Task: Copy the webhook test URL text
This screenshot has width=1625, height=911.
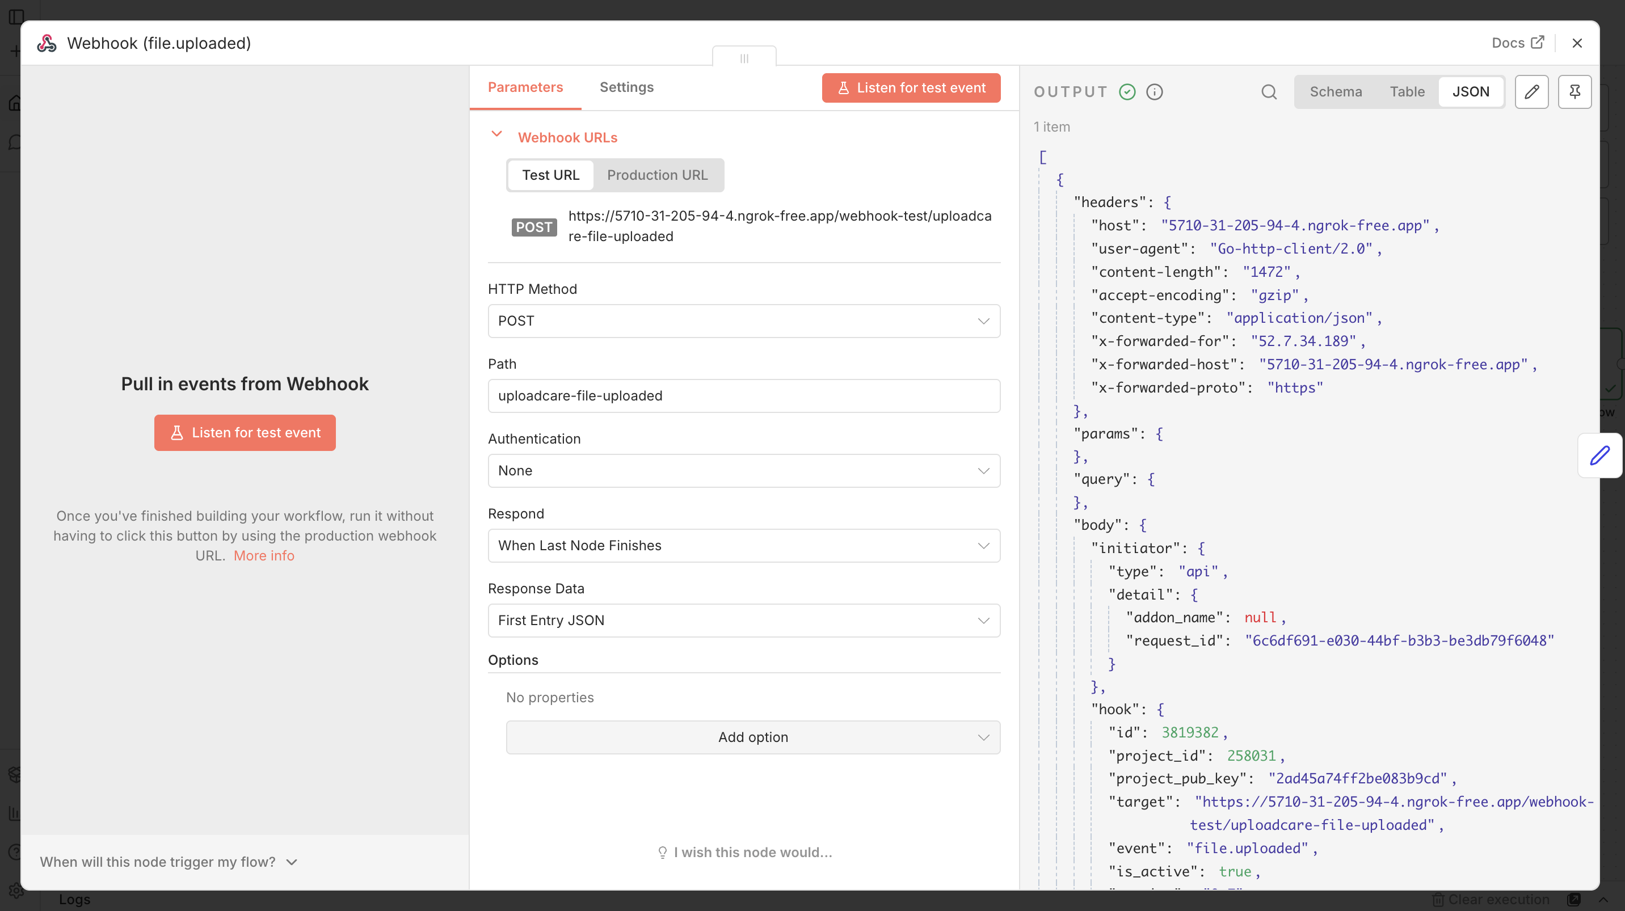Action: pyautogui.click(x=780, y=226)
